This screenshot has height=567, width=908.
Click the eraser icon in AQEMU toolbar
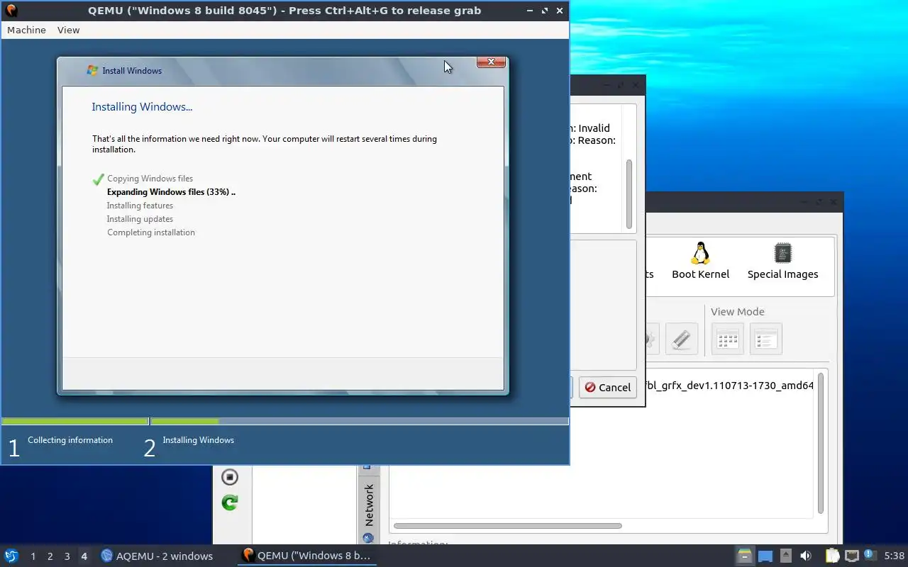(x=682, y=339)
